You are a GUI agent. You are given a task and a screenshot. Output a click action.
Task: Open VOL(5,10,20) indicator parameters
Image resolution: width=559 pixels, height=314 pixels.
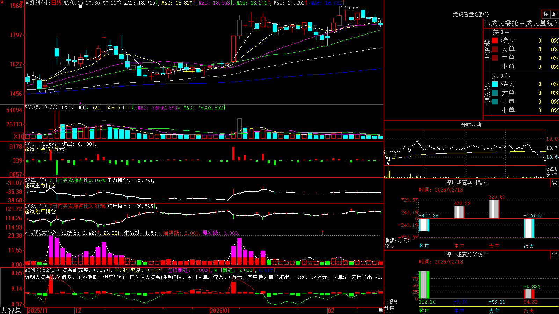pyautogui.click(x=41, y=107)
